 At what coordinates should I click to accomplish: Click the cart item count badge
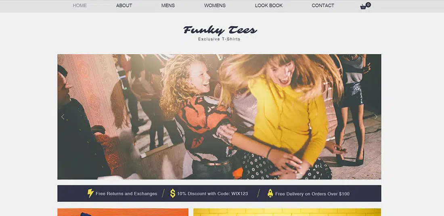pyautogui.click(x=368, y=4)
